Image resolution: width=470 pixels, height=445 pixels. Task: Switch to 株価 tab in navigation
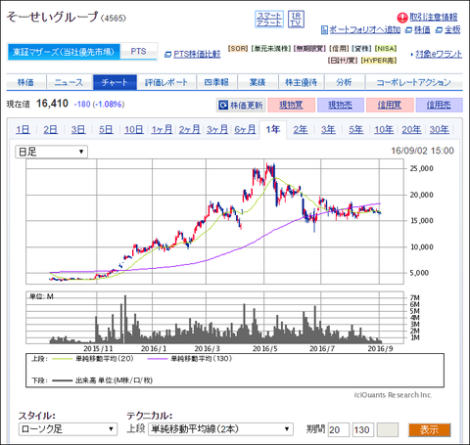pyautogui.click(x=25, y=82)
